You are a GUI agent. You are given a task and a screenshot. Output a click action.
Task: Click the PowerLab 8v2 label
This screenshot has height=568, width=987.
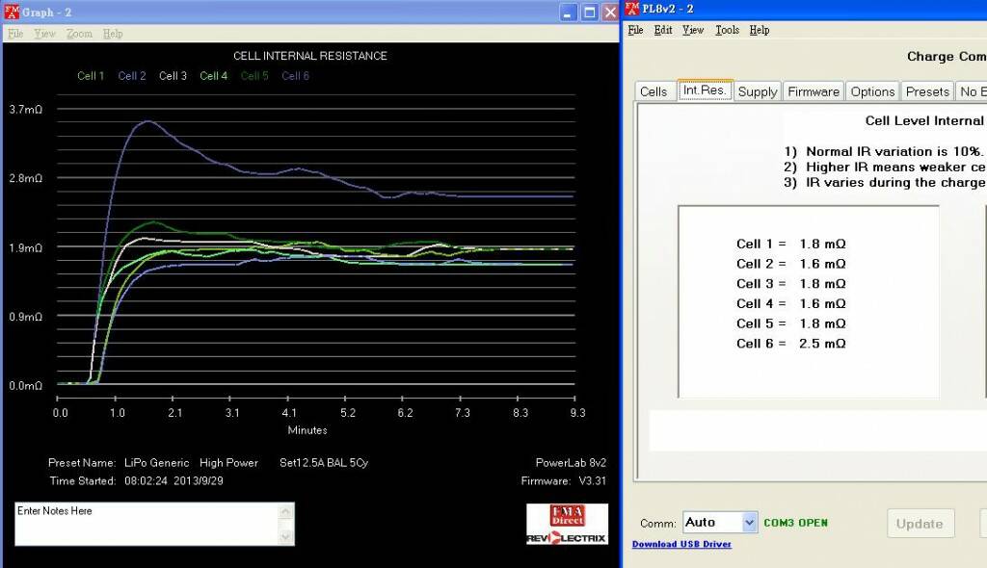click(571, 463)
